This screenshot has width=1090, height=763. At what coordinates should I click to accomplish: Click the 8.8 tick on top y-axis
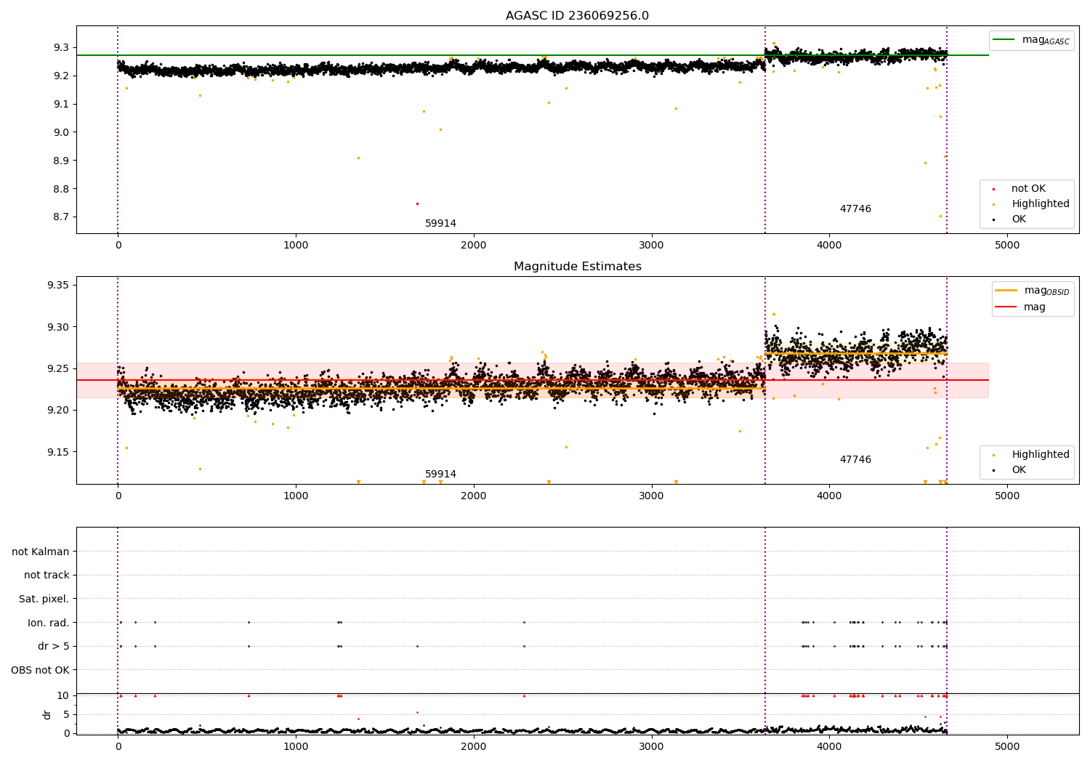coord(60,189)
